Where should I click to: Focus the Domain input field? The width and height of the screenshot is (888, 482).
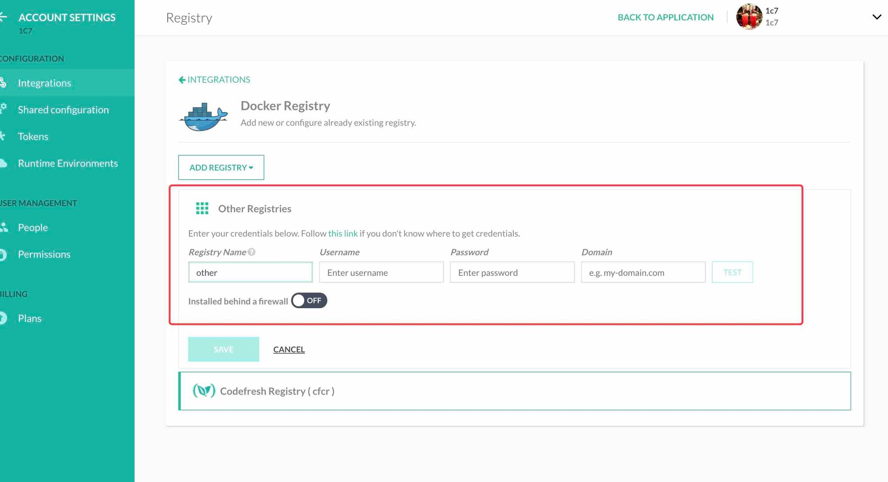[x=643, y=273]
